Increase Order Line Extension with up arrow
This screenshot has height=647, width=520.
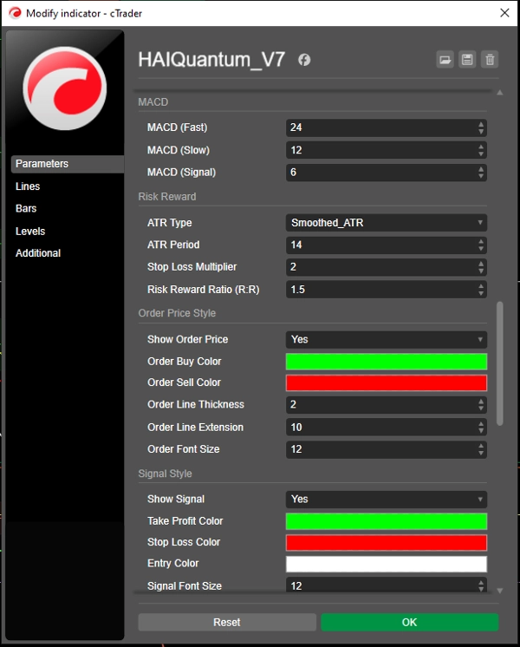[481, 424]
